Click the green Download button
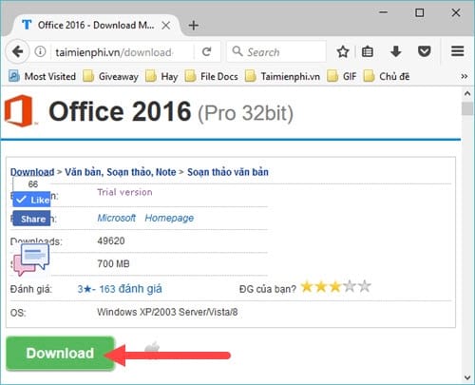Viewport: 475px width, 385px height. click(x=60, y=354)
